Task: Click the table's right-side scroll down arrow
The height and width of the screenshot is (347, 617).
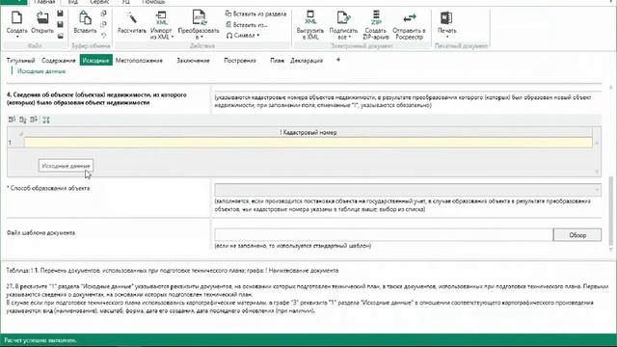Action: pos(598,172)
